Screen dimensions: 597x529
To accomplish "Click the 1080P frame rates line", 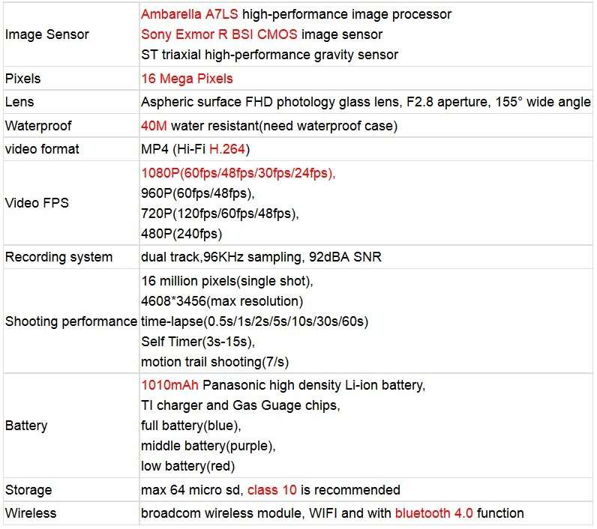I will pyautogui.click(x=238, y=173).
